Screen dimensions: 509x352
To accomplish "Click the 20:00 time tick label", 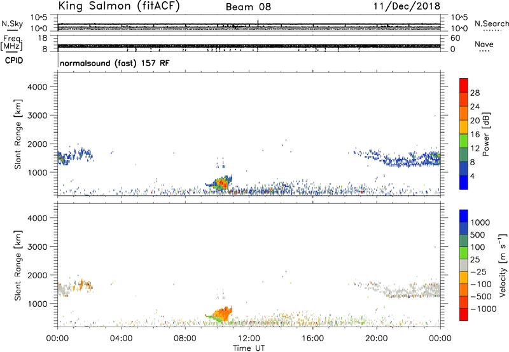I will pyautogui.click(x=376, y=339).
